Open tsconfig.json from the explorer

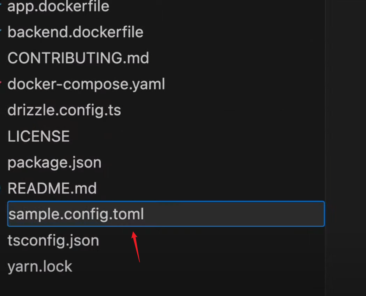[53, 240]
